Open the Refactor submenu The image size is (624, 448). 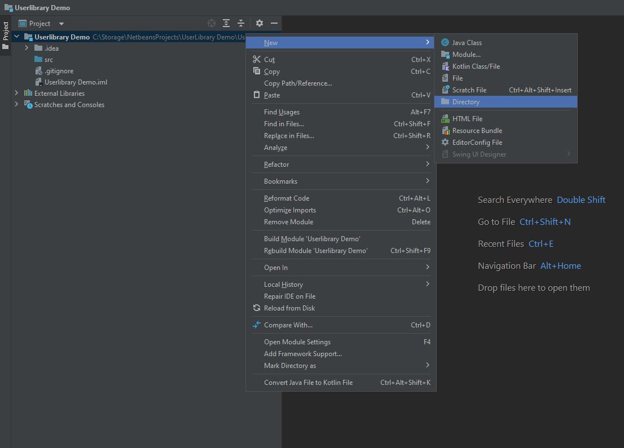click(x=341, y=164)
